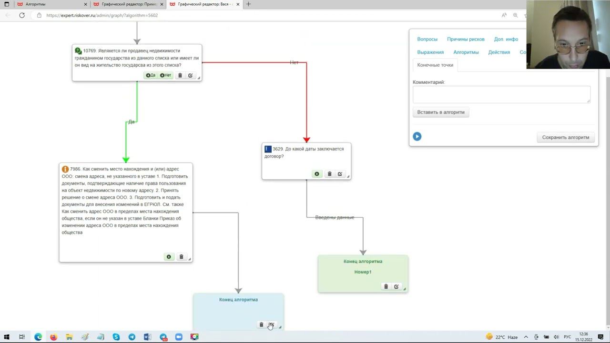Edit node 3629 using the pencil icon
Viewport: 610px width, 343px height.
coord(340,174)
